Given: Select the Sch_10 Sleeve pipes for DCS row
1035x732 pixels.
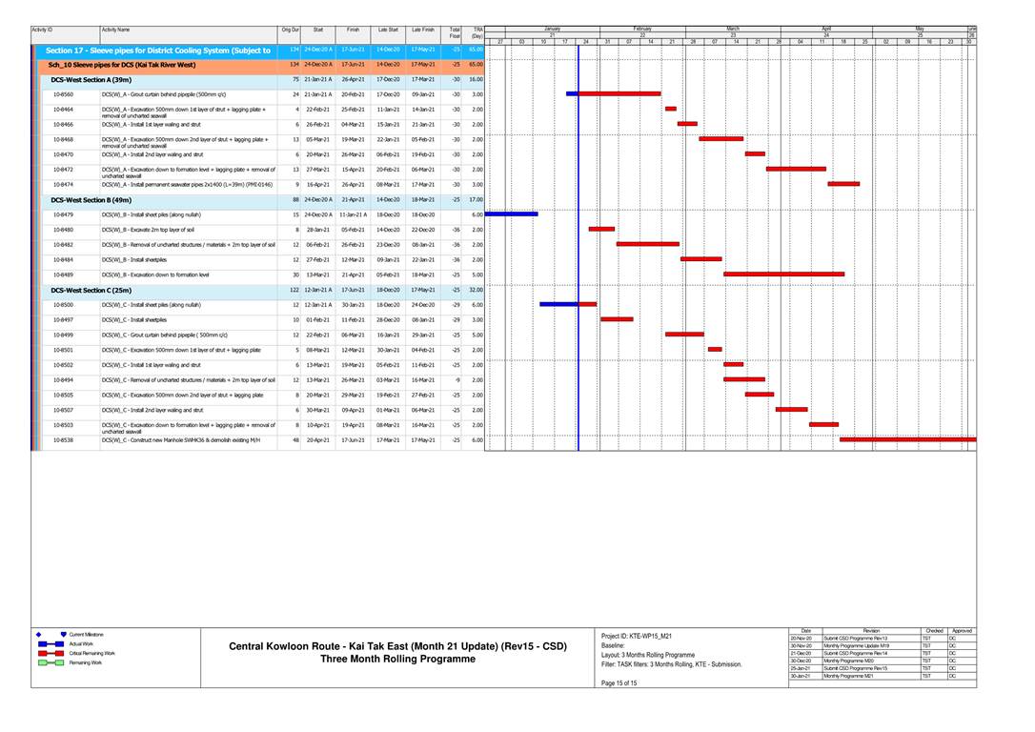Looking at the screenshot, I should pos(122,65).
